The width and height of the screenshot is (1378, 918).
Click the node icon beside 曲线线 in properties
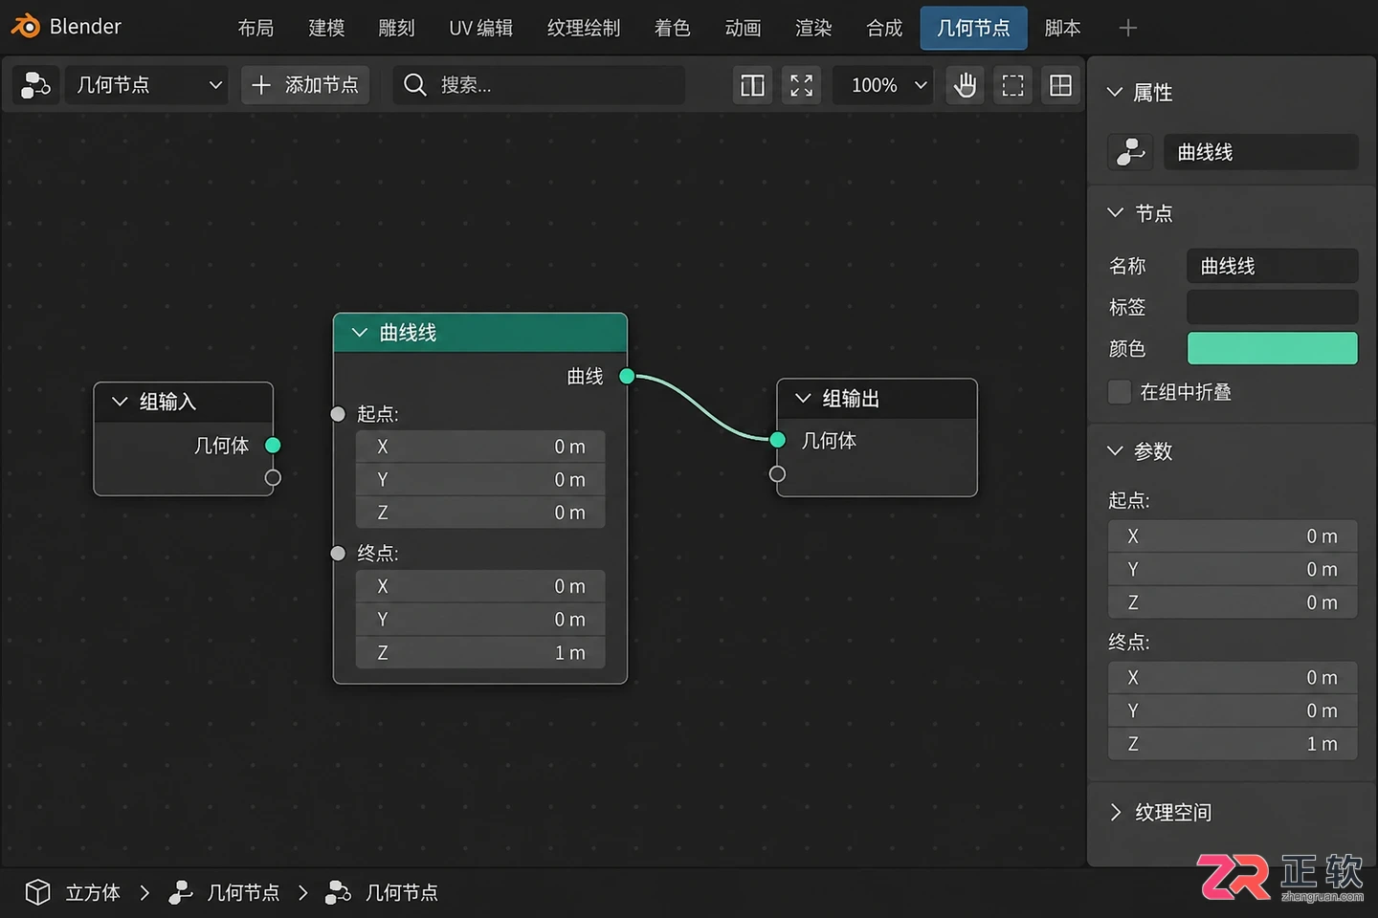click(x=1130, y=152)
